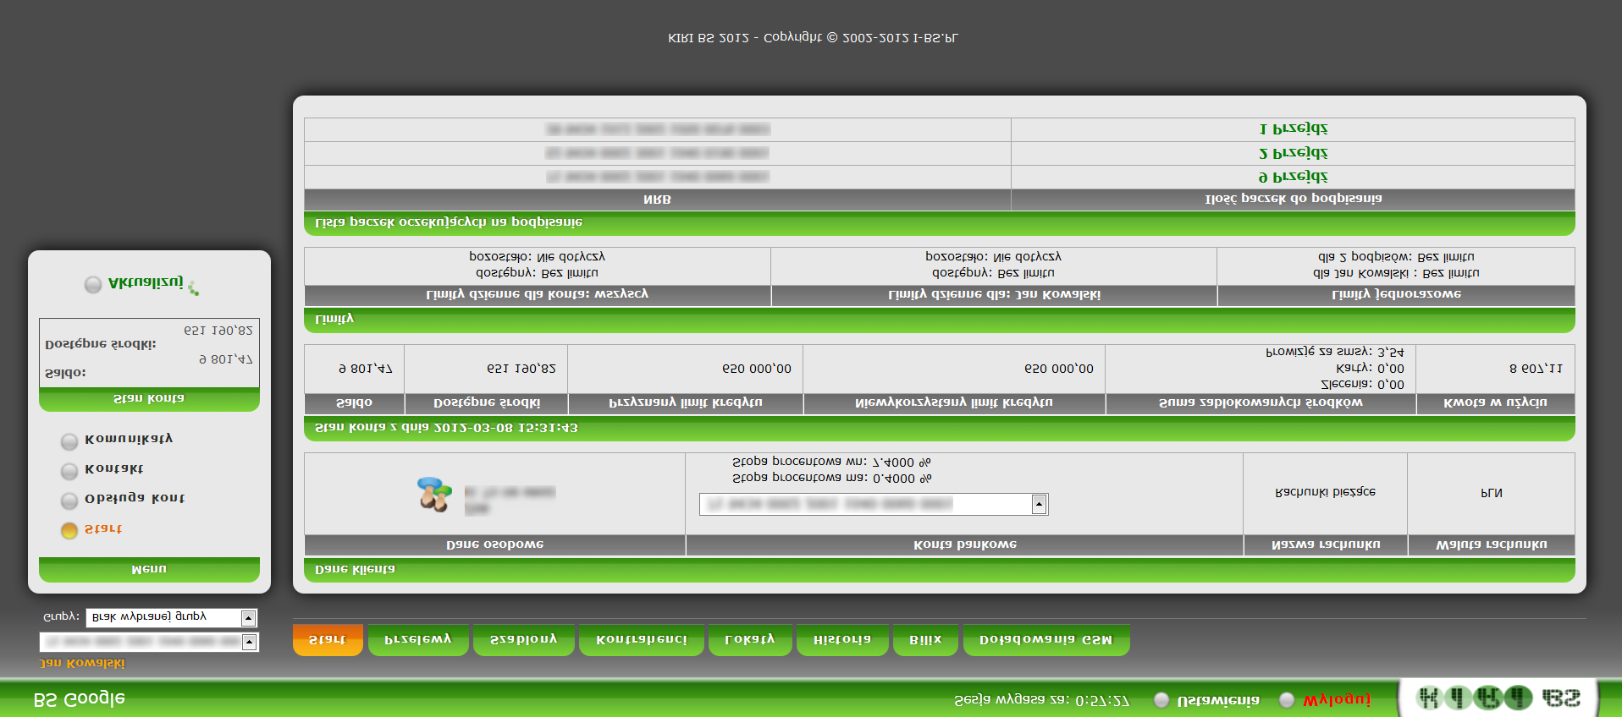Switch to the Bilix tab
This screenshot has height=717, width=1622.
925,639
